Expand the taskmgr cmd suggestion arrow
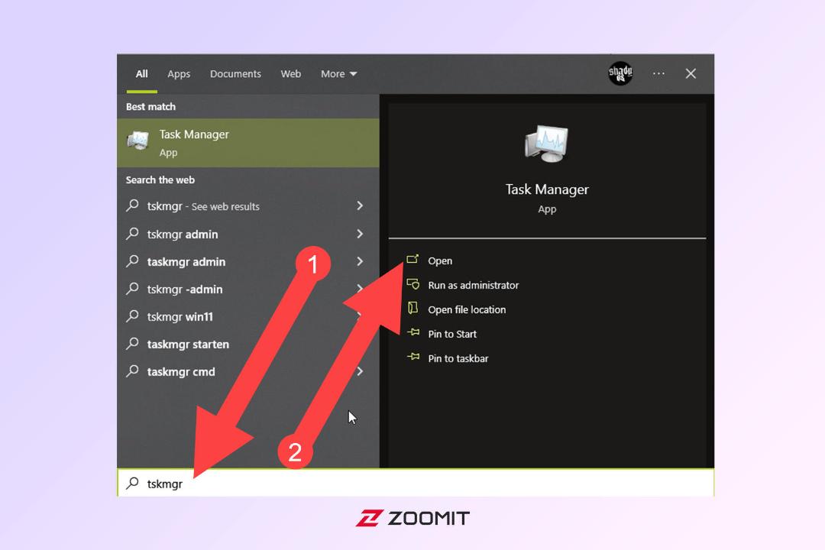The height and width of the screenshot is (550, 825). pos(360,371)
